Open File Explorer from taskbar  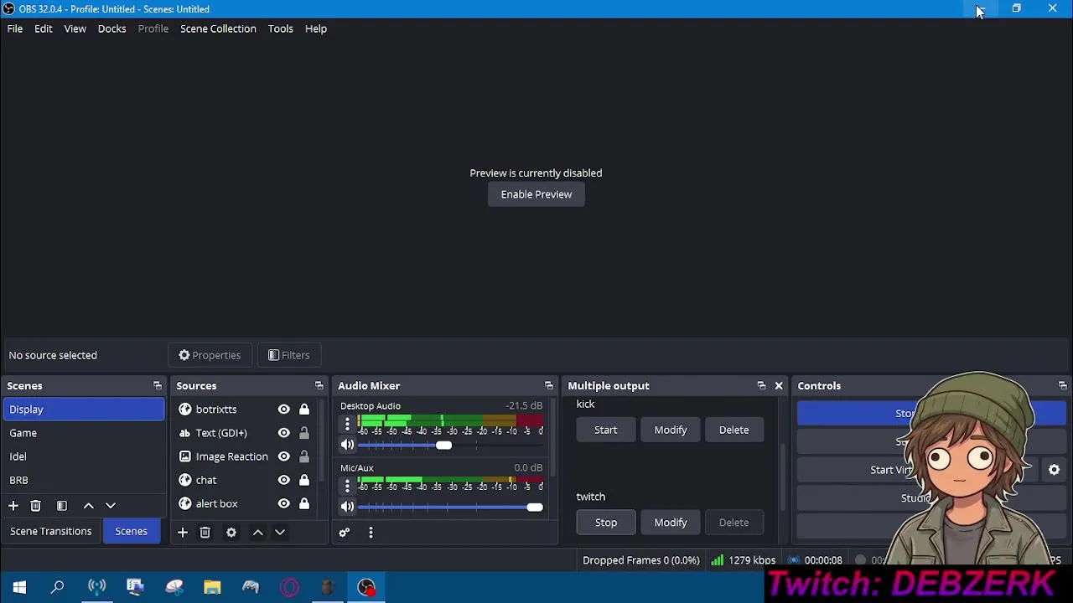point(212,587)
